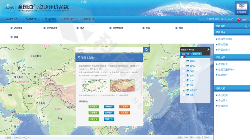Click the magnifier search icon on map
This screenshot has height=140, width=250.
coord(146,50)
